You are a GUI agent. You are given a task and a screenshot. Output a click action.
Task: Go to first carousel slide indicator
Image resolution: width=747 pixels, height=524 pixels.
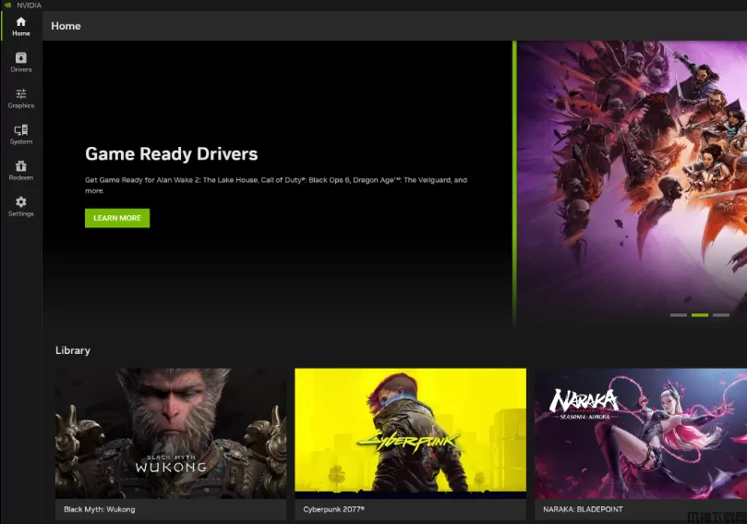679,315
